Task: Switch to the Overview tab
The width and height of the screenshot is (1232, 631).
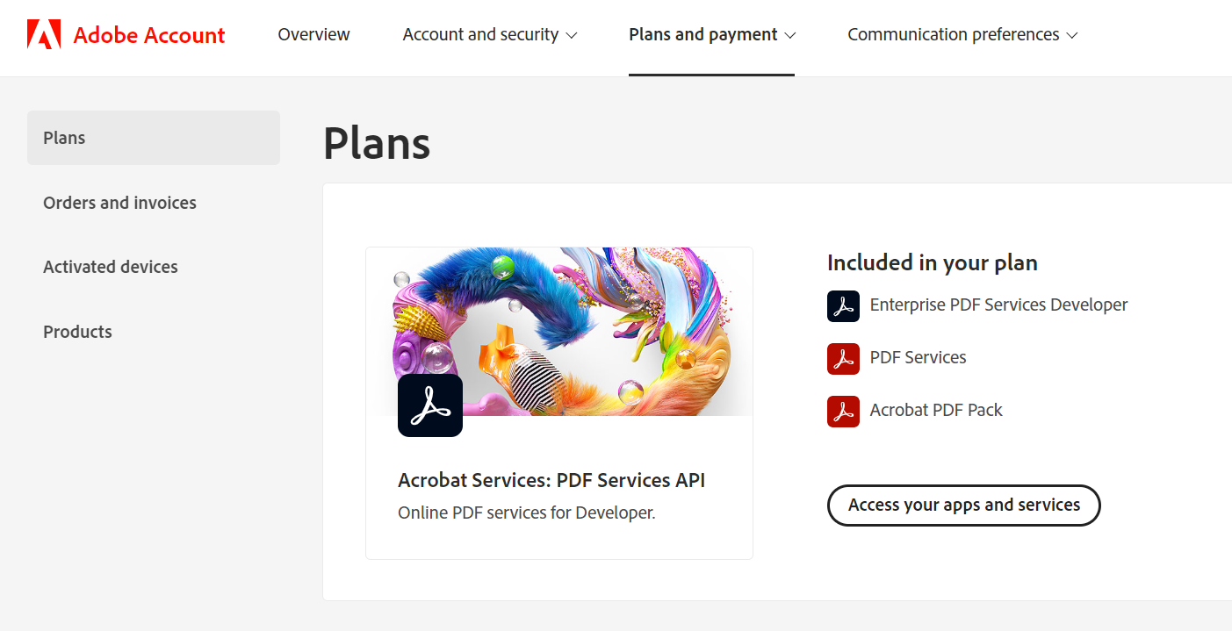Action: tap(313, 34)
